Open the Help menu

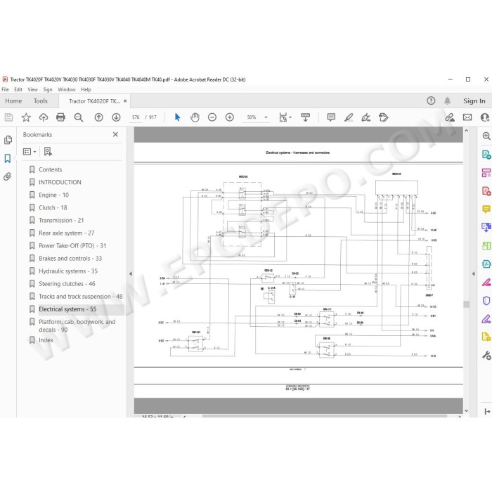(x=86, y=89)
